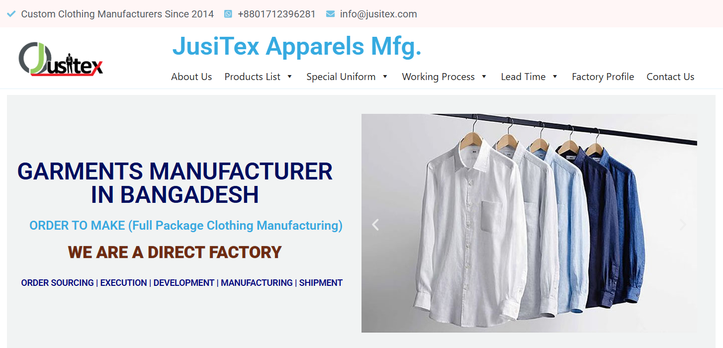Image resolution: width=723 pixels, height=348 pixels.
Task: Click the hanging shirts slider image
Action: tap(529, 223)
